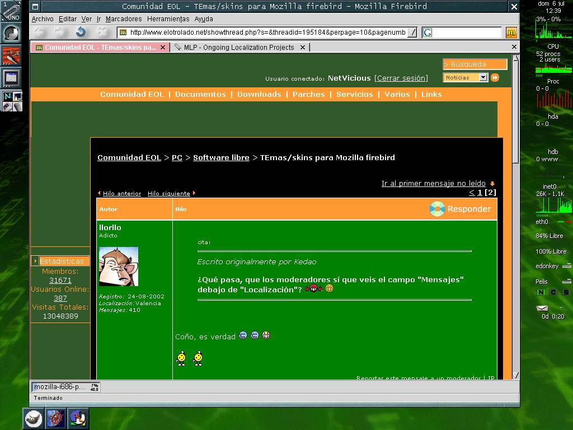573x430 pixels.
Task: Click the Software libre breadcrumb link
Action: pos(221,157)
